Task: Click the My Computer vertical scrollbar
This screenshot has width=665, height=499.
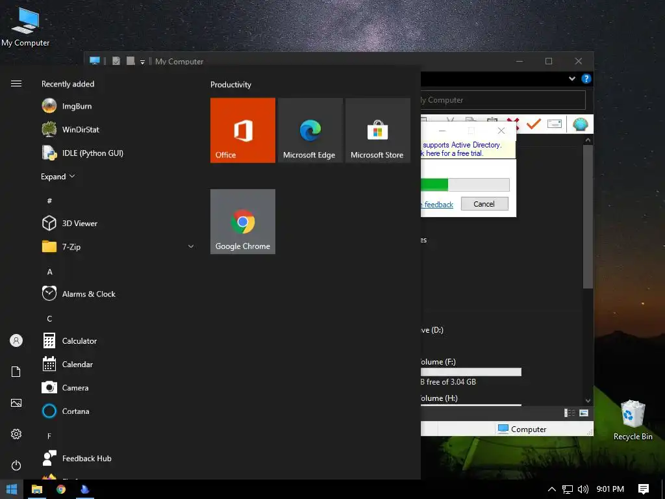Action: 588,216
